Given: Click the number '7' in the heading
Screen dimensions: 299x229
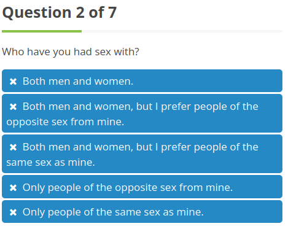Looking at the screenshot, I should click(112, 13).
